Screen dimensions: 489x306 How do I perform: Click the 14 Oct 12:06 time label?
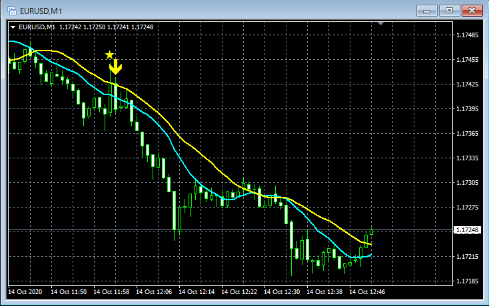pos(154,292)
